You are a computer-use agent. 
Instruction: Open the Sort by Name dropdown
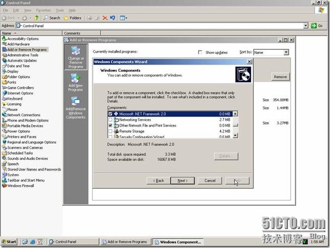[286, 52]
